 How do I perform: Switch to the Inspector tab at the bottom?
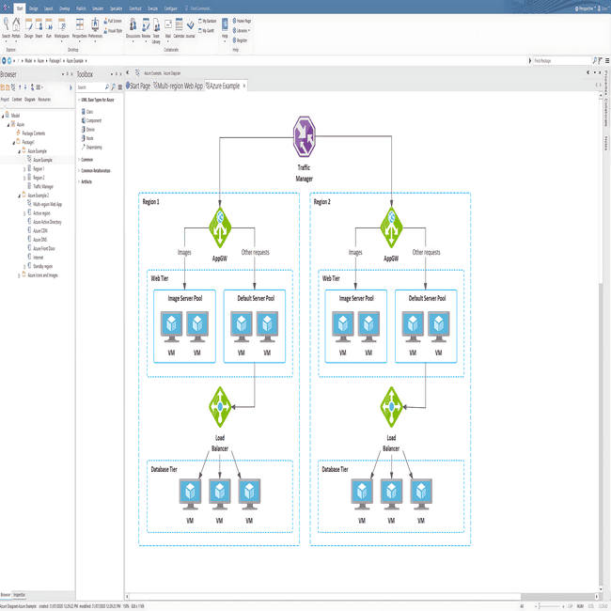click(19, 595)
